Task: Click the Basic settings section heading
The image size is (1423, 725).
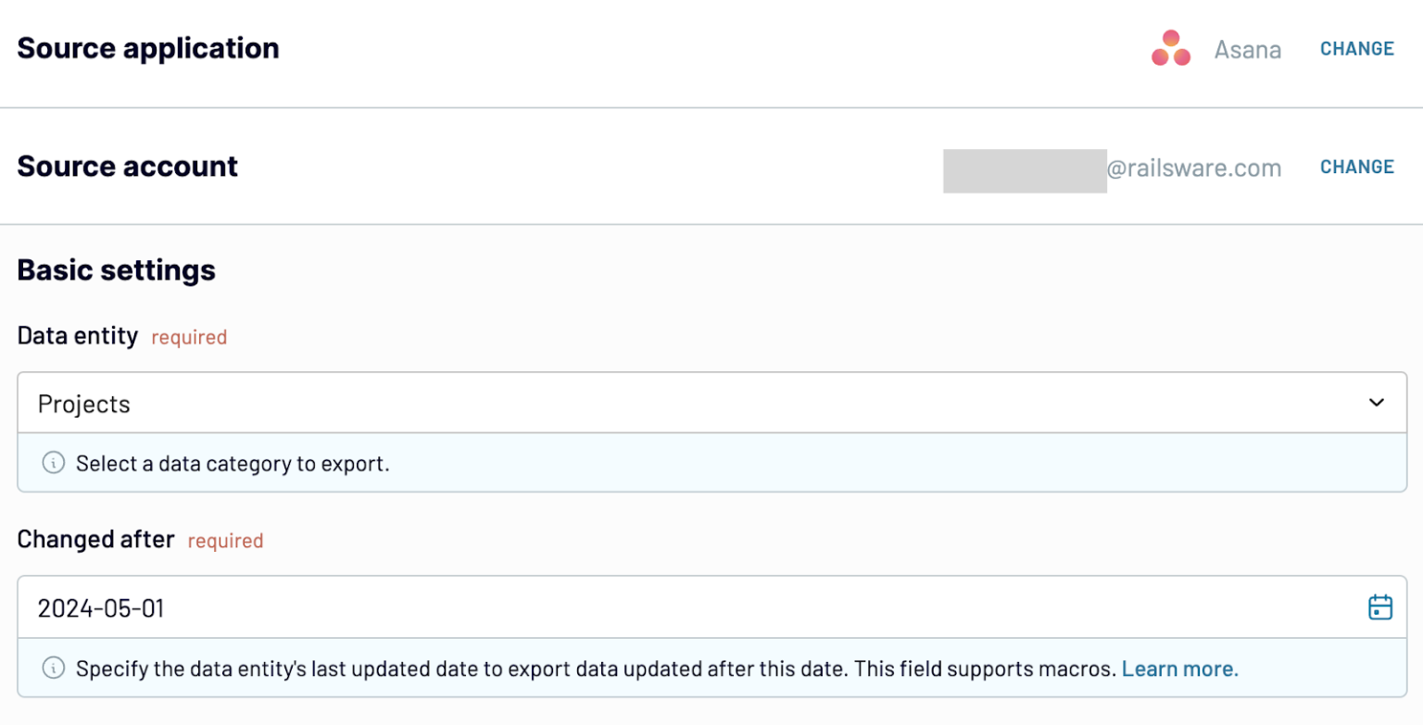Action: click(115, 269)
